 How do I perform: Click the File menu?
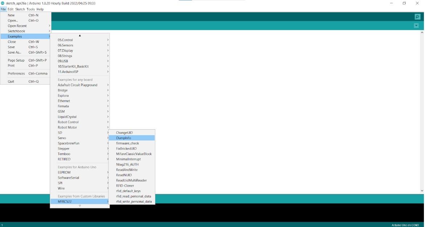pos(3,9)
